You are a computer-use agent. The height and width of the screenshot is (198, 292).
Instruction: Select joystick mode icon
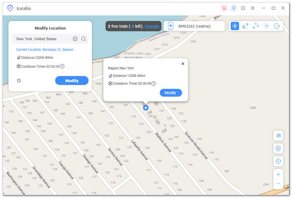pos(267,26)
